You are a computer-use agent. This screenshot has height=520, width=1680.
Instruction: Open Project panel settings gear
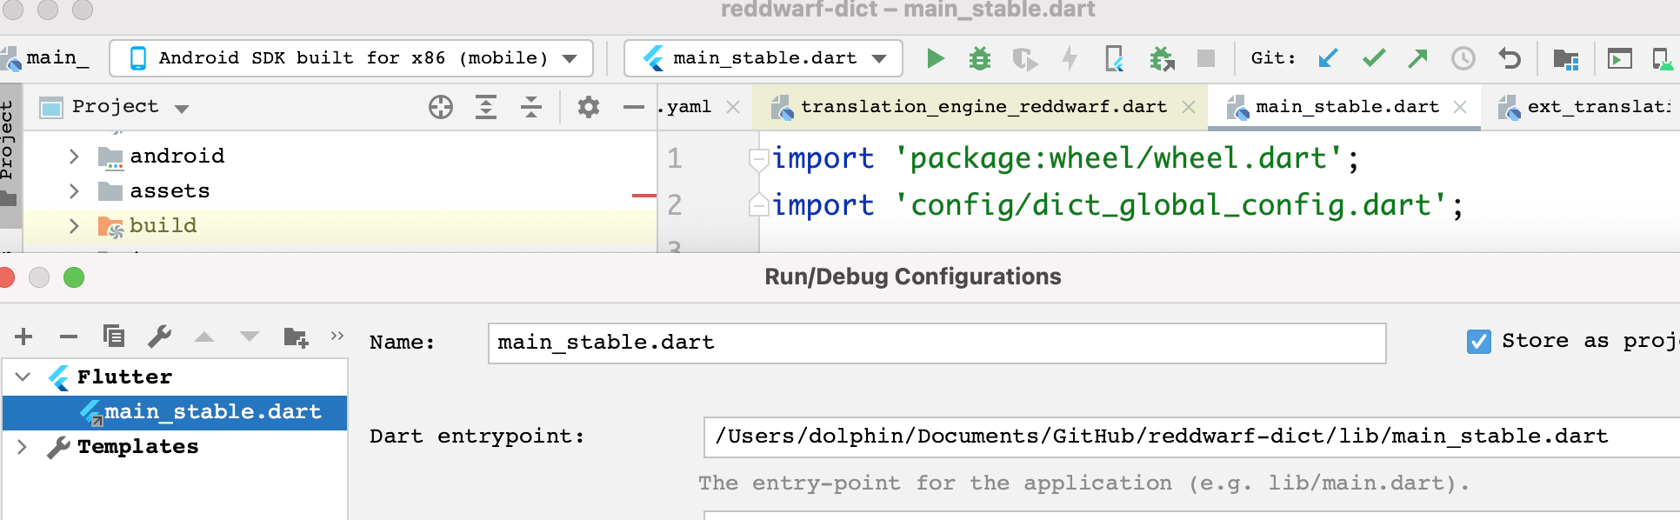[589, 107]
